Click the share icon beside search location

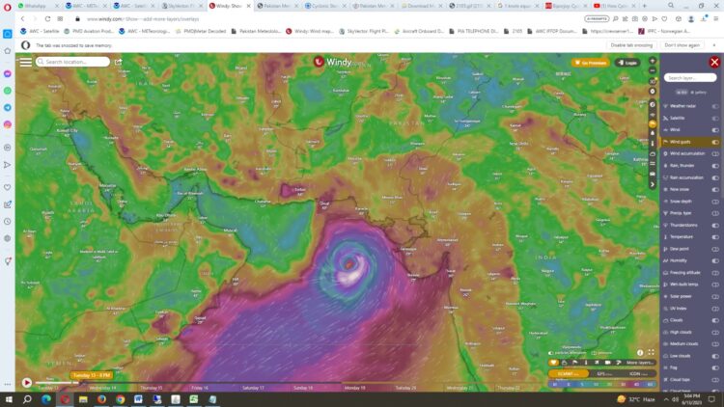coord(118,62)
